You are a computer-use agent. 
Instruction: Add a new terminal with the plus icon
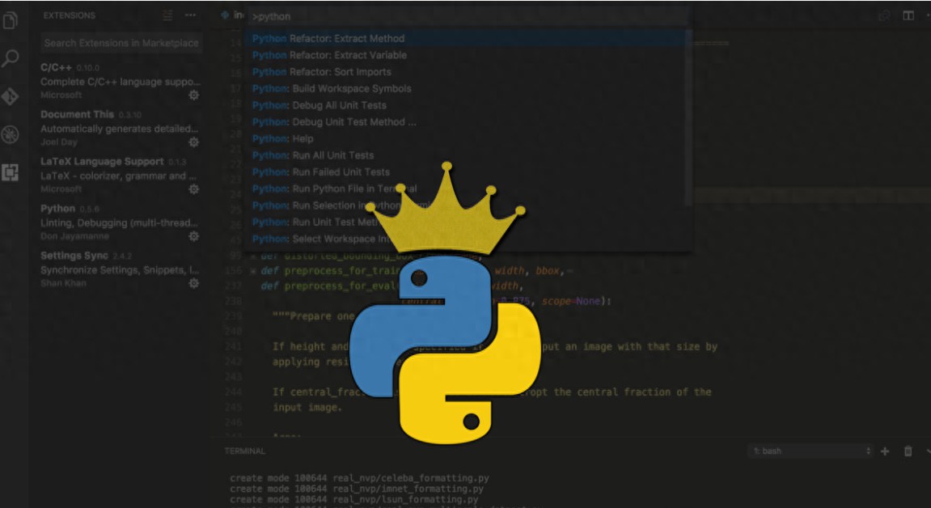click(885, 451)
